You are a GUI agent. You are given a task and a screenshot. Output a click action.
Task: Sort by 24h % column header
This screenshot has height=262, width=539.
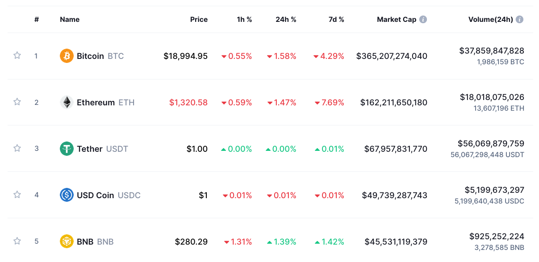pos(286,20)
